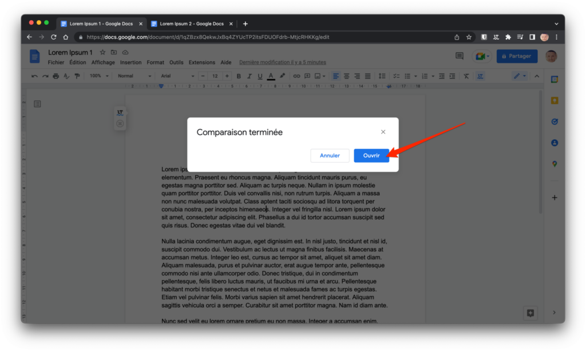586x351 pixels.
Task: Toggle justified text alignment
Action: [x=368, y=76]
